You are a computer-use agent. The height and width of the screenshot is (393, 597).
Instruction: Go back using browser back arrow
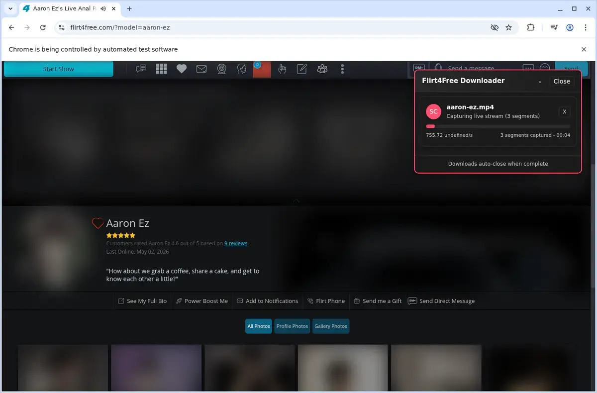[x=11, y=27]
